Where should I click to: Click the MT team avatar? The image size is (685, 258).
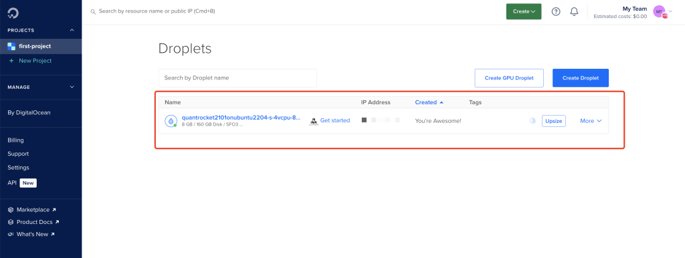pos(659,11)
